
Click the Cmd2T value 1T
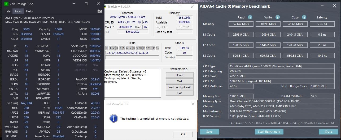point(58,39)
